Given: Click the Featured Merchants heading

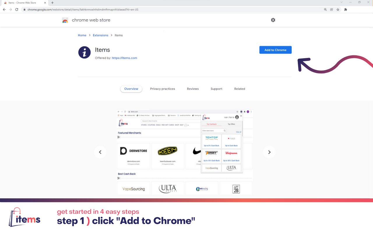Looking at the screenshot, I should click(x=129, y=133).
